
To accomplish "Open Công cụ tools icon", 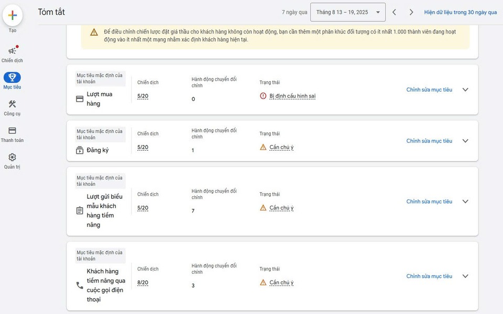I will (x=12, y=104).
